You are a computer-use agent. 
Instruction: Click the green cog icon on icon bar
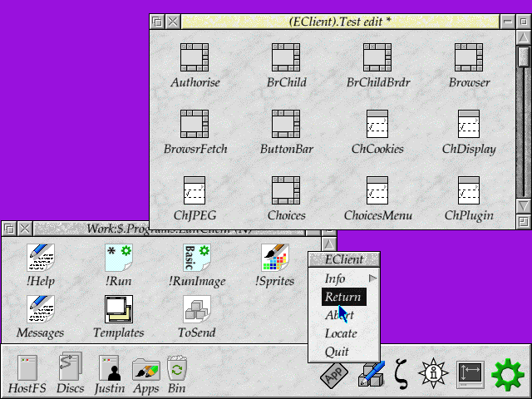[x=506, y=374]
